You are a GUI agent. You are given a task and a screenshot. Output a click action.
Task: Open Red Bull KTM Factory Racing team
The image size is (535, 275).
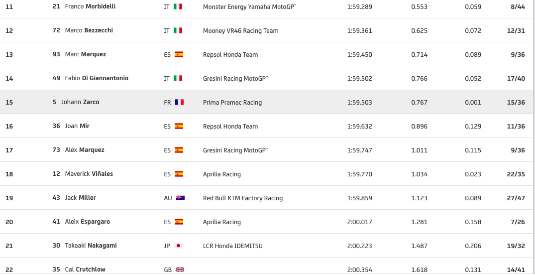[x=243, y=198]
